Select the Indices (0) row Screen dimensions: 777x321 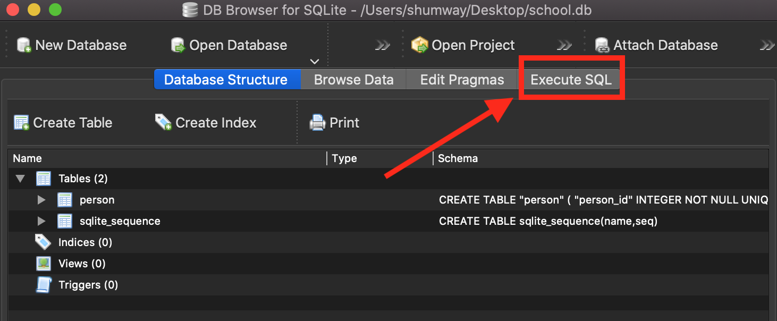tap(388, 242)
